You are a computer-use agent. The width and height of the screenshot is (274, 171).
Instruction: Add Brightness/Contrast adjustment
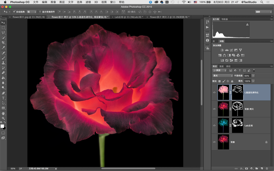click(x=222, y=50)
